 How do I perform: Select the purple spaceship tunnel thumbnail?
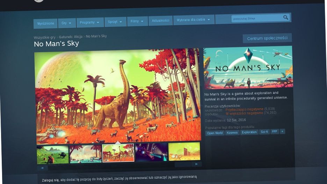pos(151,152)
